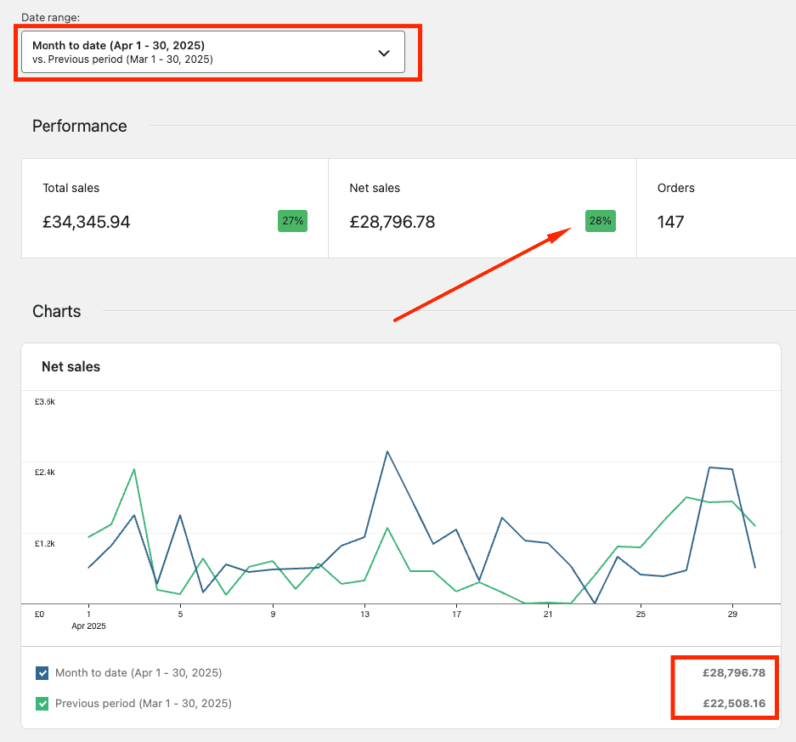Click the chevron arrow in date range picker

pos(384,53)
